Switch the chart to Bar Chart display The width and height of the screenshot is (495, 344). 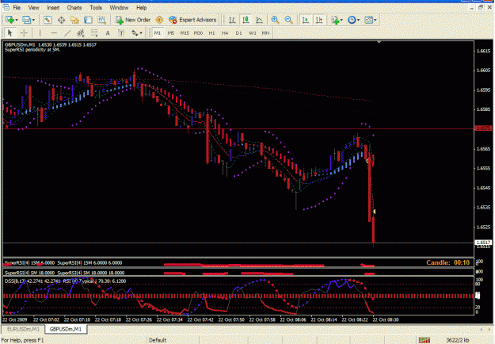pyautogui.click(x=232, y=20)
